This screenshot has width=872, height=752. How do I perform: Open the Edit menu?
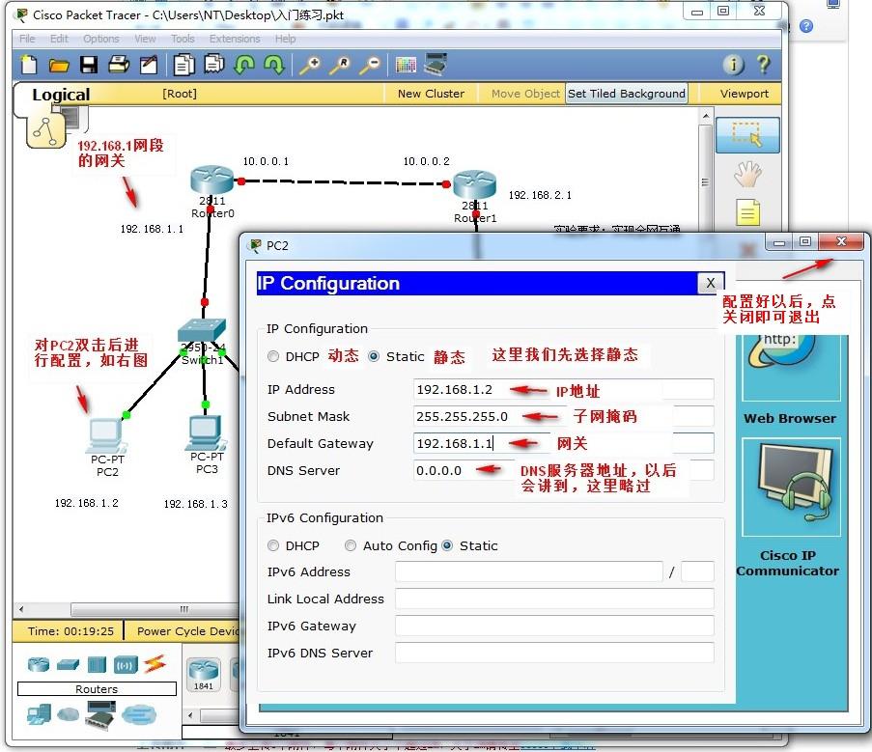pyautogui.click(x=59, y=39)
